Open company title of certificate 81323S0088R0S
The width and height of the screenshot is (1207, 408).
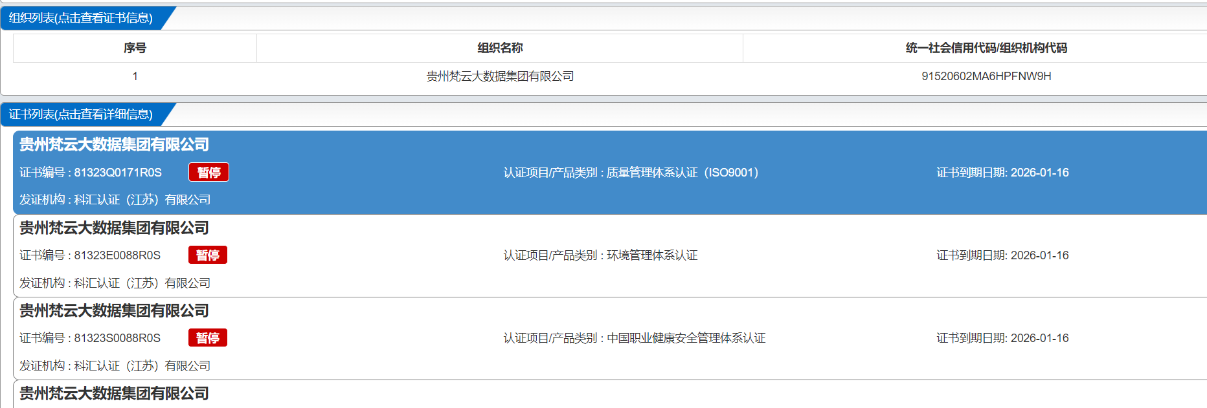click(x=114, y=310)
